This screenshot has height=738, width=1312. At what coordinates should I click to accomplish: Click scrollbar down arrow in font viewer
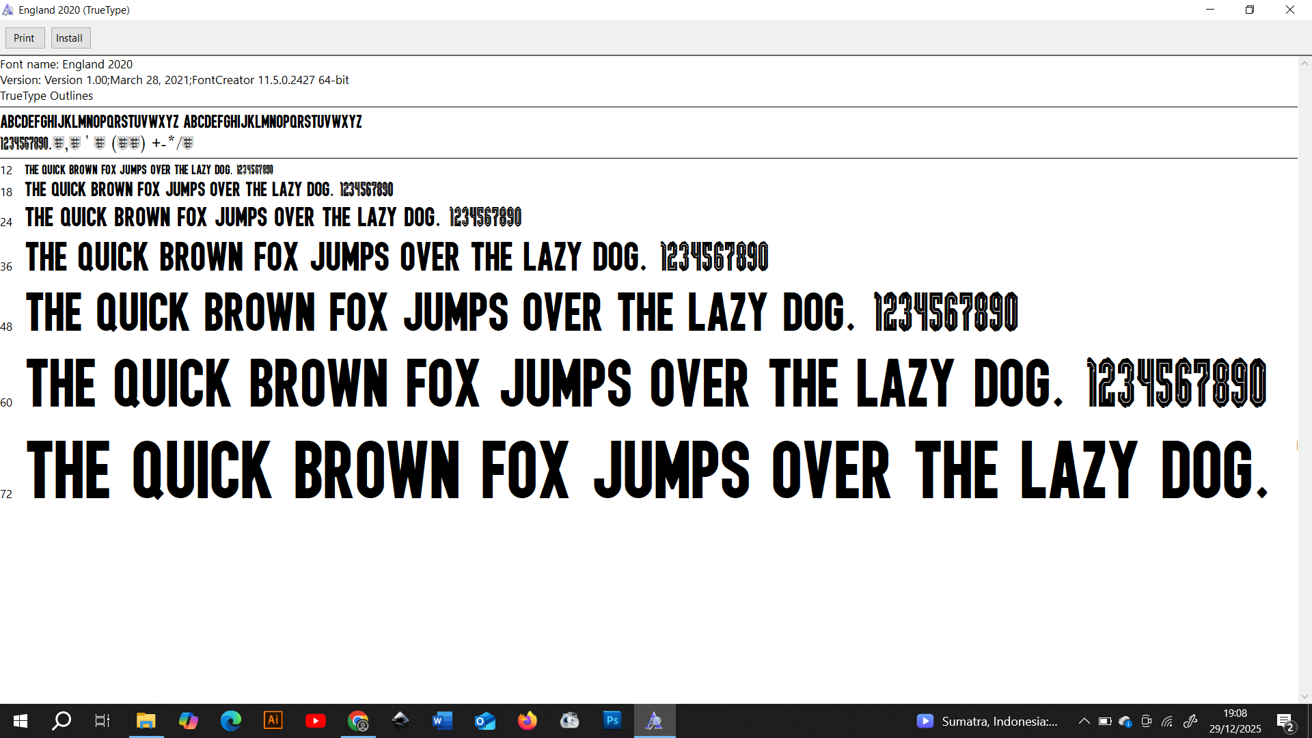(1304, 696)
